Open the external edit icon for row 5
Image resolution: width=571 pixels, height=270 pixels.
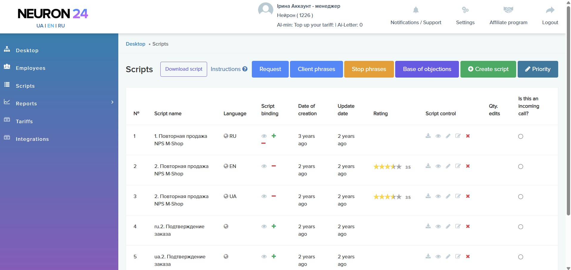point(458,257)
